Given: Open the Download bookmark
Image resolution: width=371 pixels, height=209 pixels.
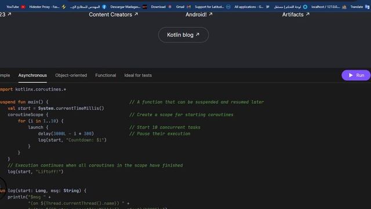Looking at the screenshot, I should pyautogui.click(x=161, y=7).
